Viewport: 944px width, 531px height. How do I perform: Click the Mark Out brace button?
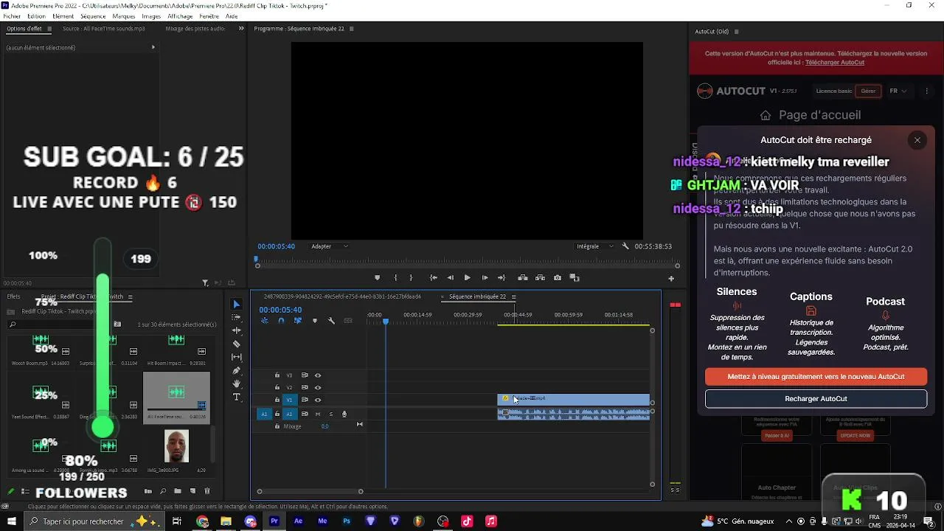411,278
